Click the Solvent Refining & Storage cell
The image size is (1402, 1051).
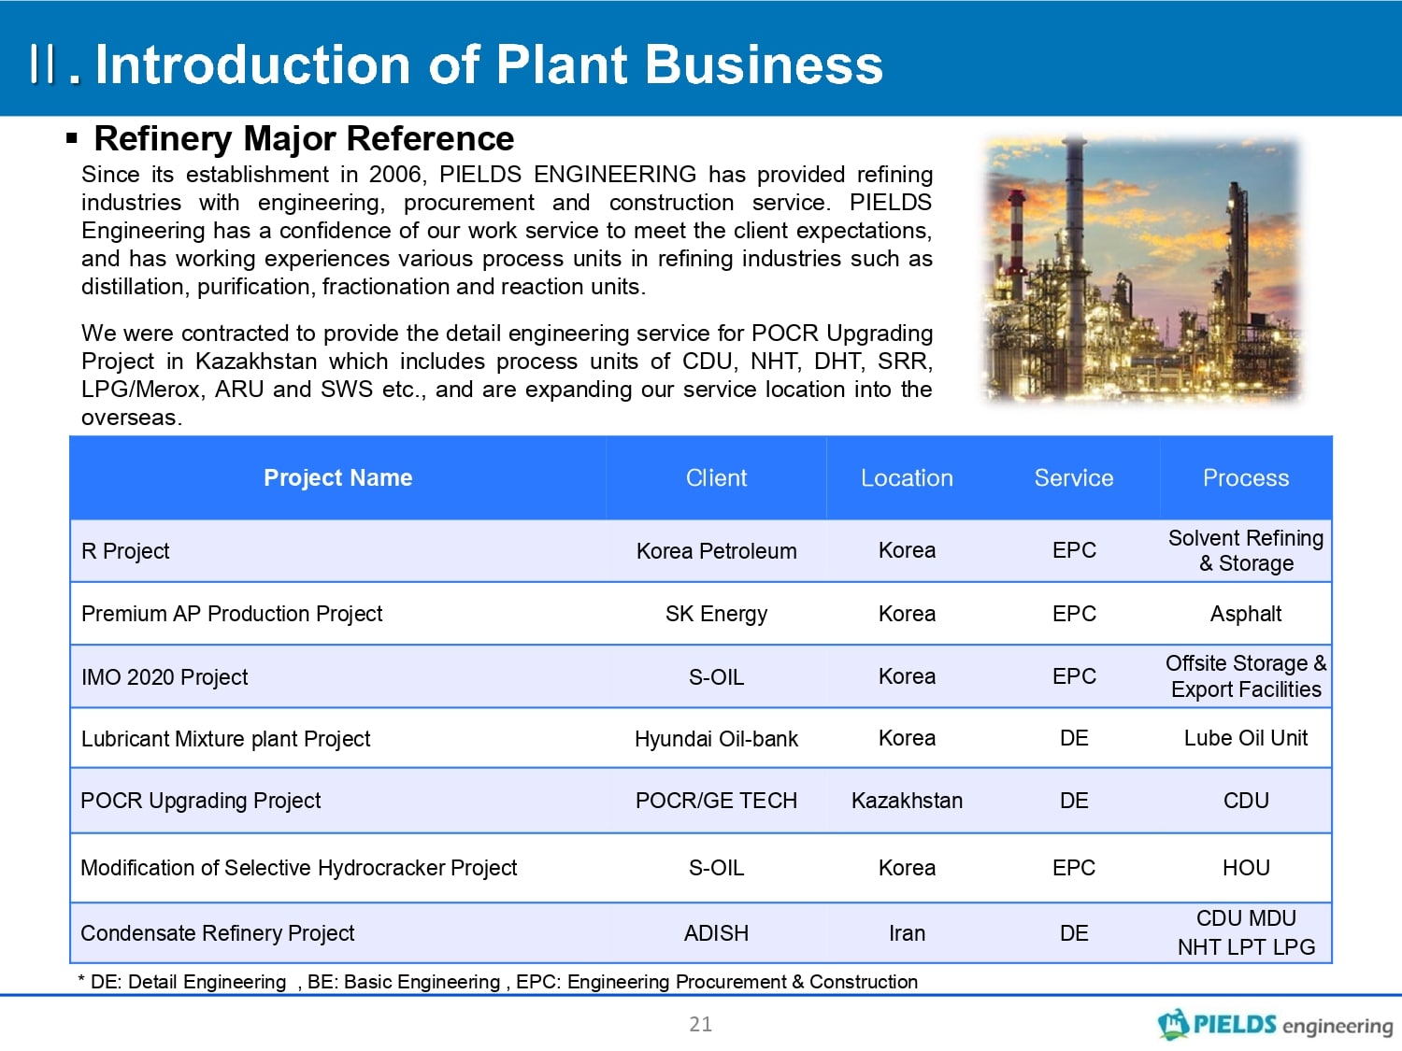(x=1246, y=550)
